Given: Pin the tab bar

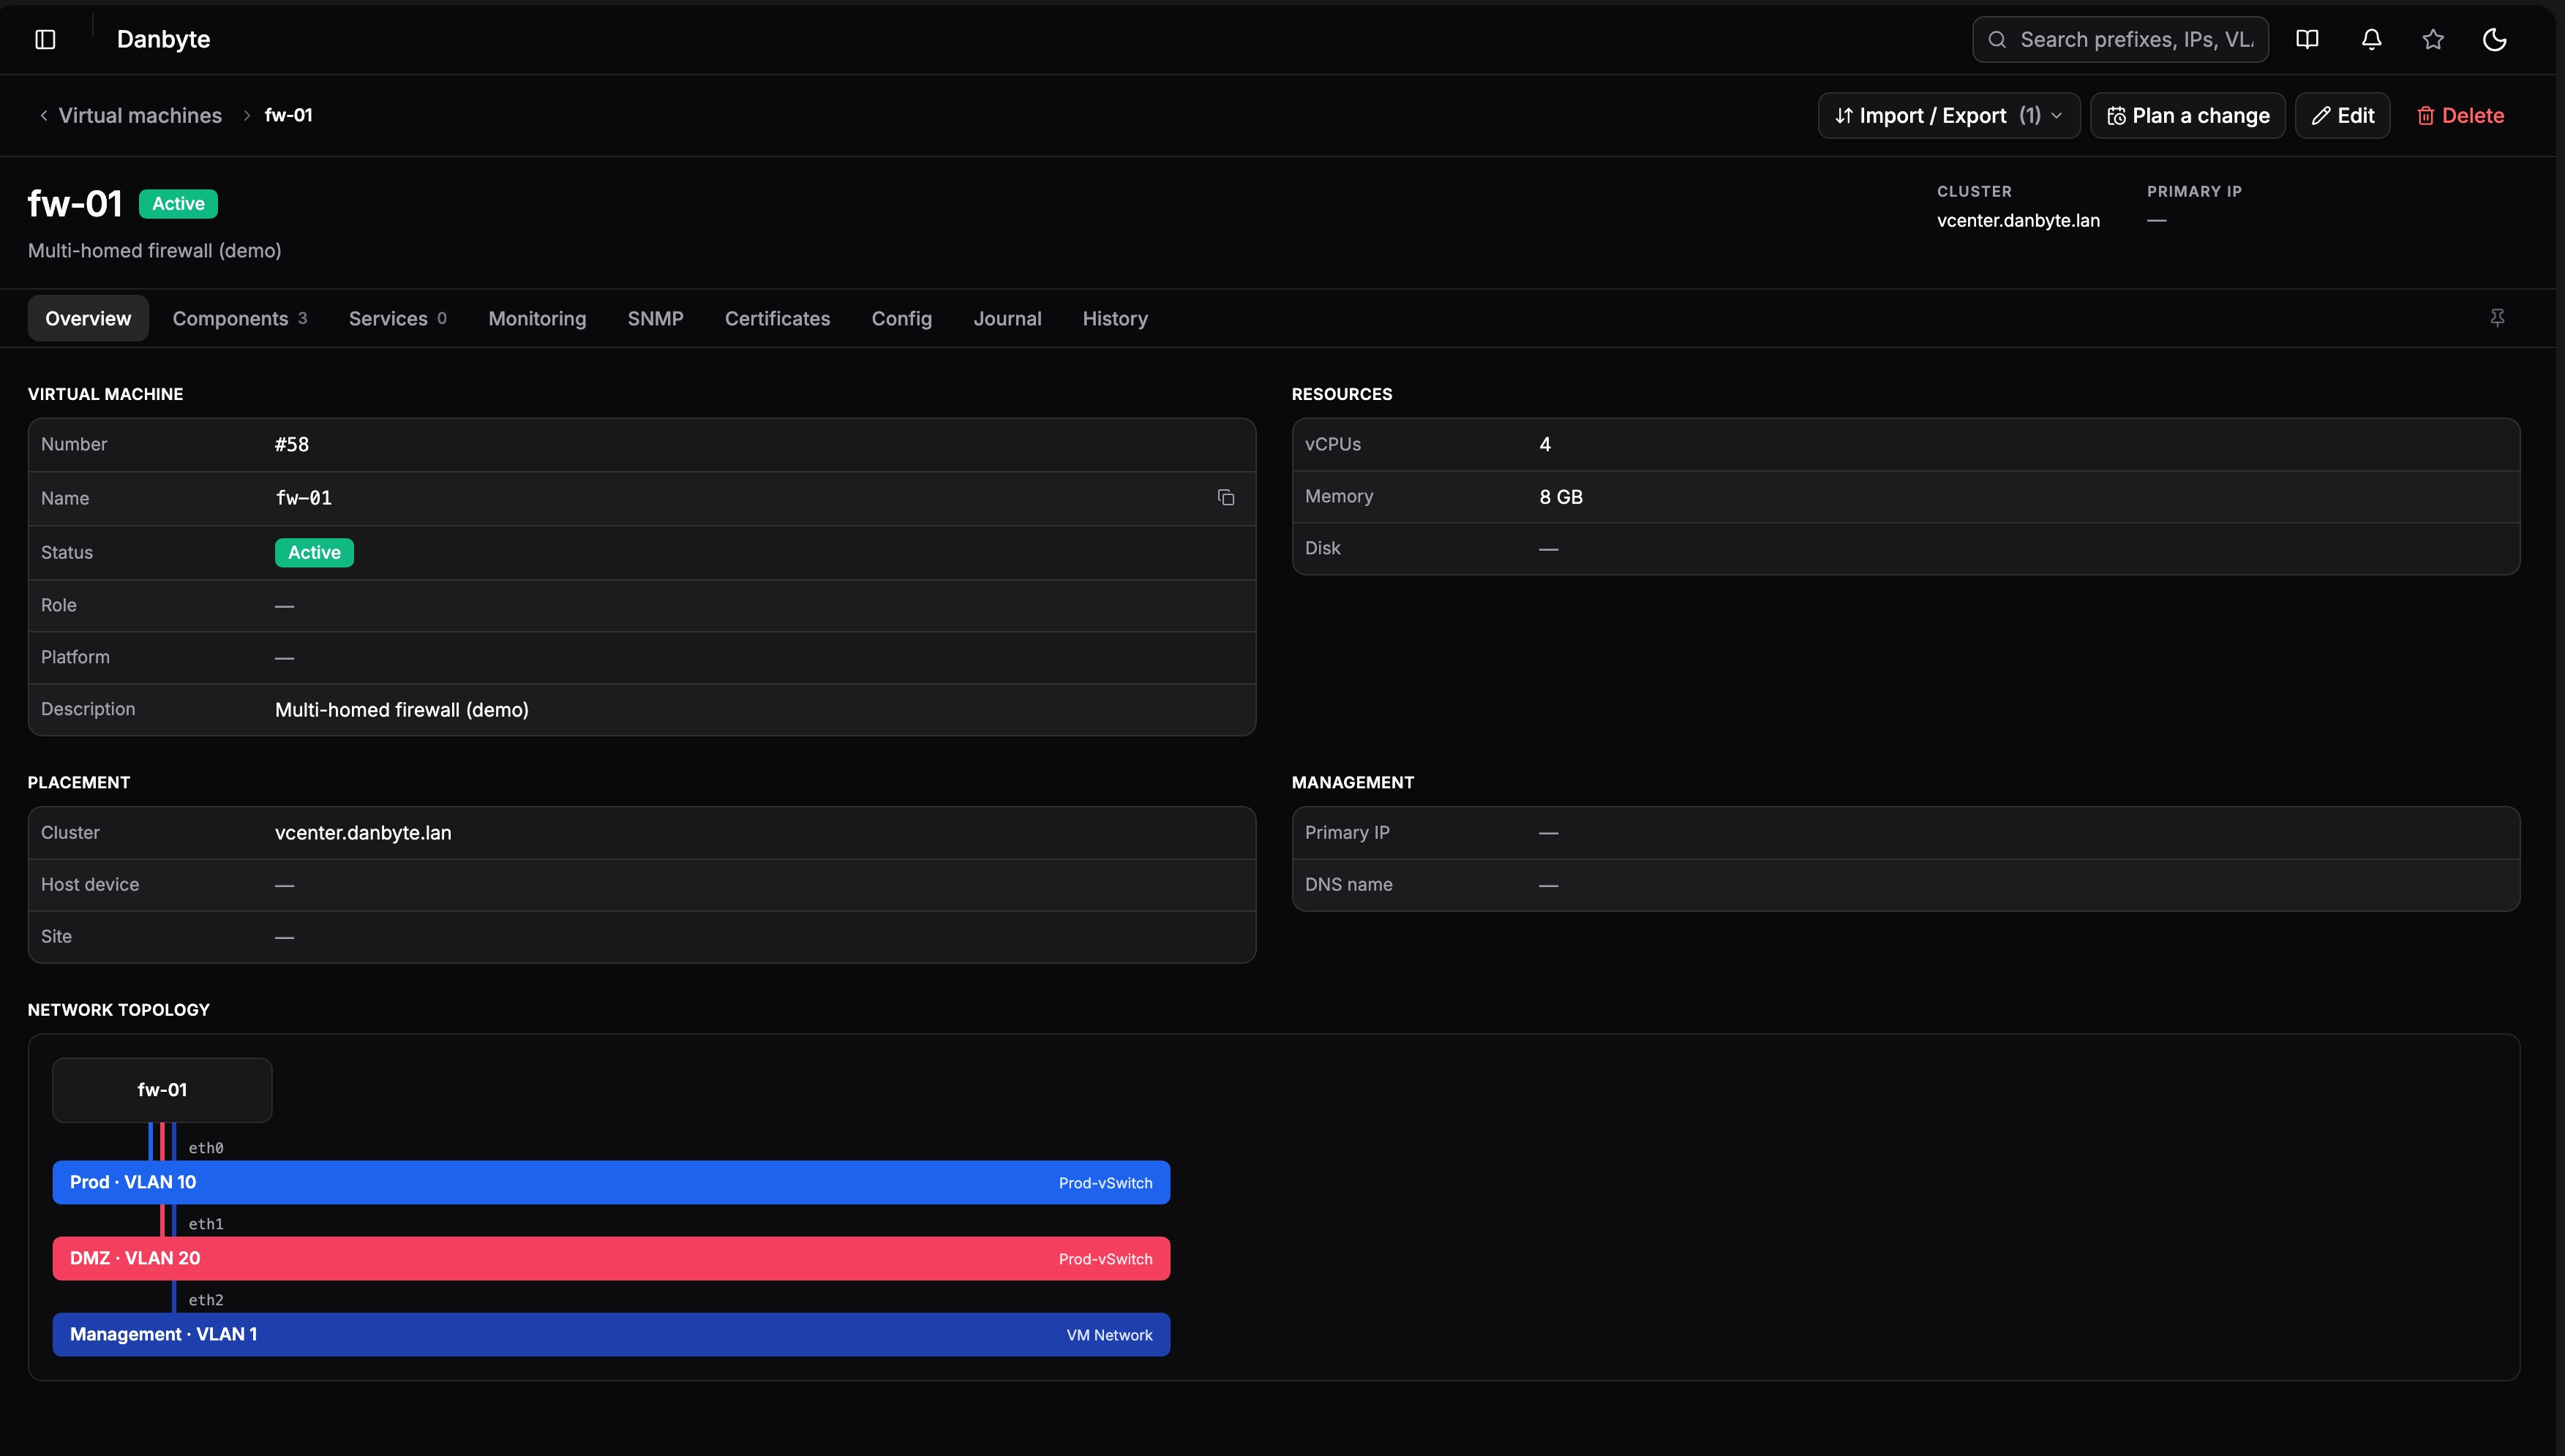Looking at the screenshot, I should [x=2497, y=318].
